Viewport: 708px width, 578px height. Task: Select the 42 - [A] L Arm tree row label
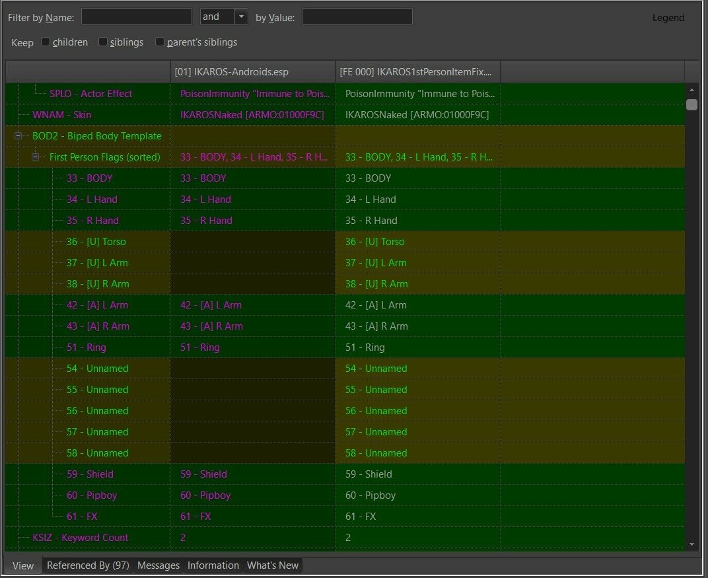click(97, 305)
